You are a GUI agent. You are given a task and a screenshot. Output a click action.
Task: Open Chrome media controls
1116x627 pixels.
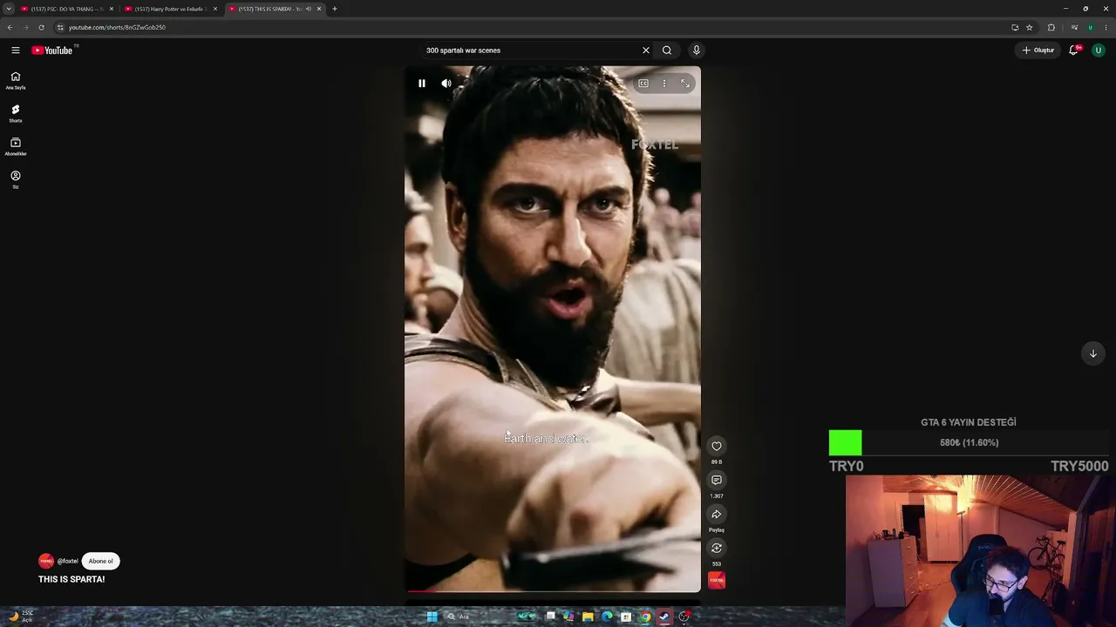pos(1074,27)
